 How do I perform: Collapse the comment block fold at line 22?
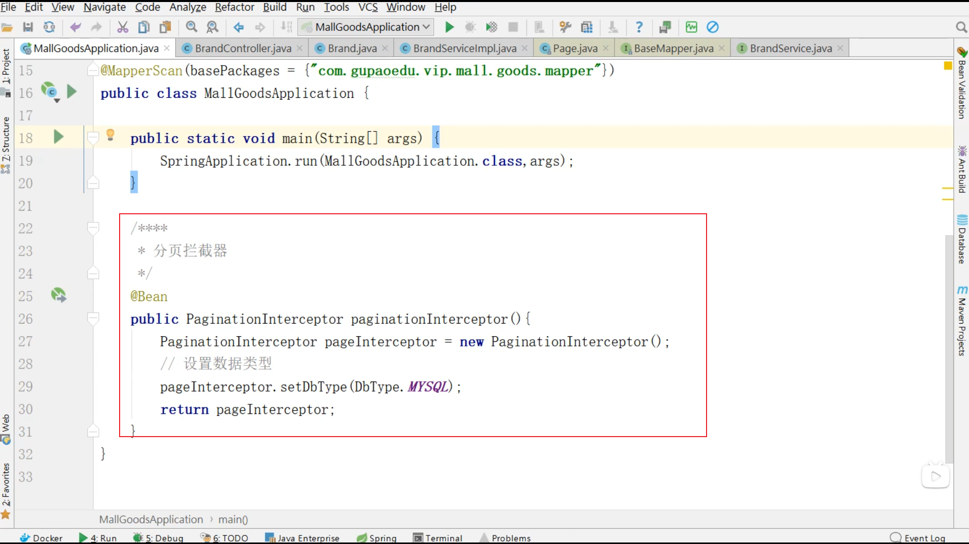[x=93, y=228]
